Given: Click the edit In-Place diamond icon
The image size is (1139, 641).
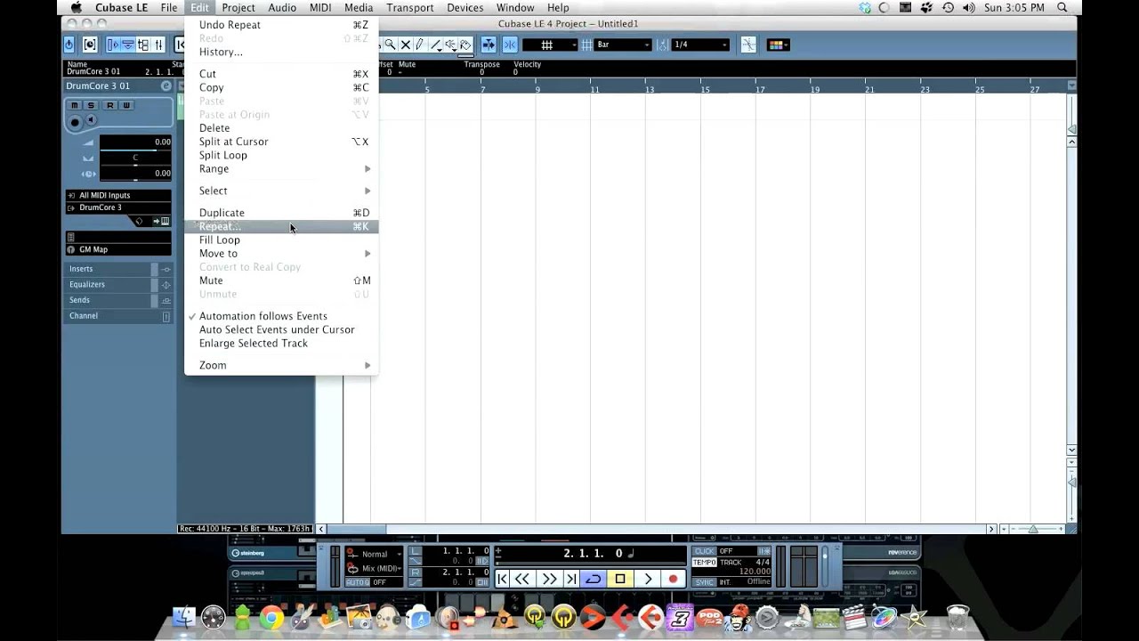Looking at the screenshot, I should click(139, 221).
